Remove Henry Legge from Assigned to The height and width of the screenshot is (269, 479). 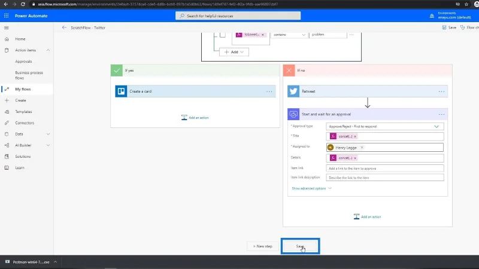click(x=362, y=147)
